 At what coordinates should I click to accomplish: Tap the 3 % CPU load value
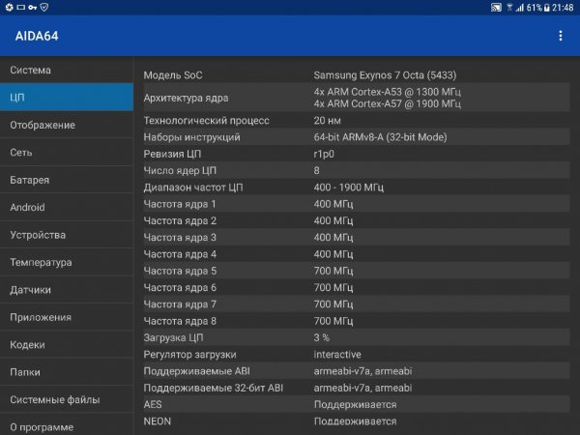click(322, 337)
